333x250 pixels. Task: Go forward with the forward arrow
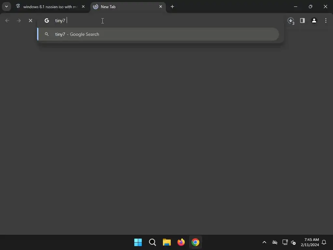[19, 21]
